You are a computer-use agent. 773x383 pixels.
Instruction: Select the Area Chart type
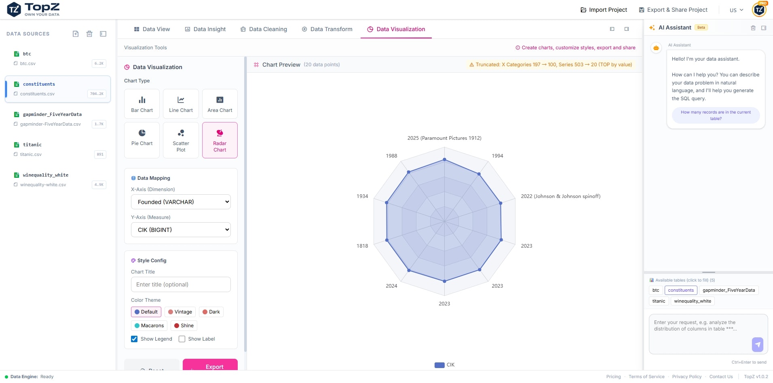tap(220, 104)
